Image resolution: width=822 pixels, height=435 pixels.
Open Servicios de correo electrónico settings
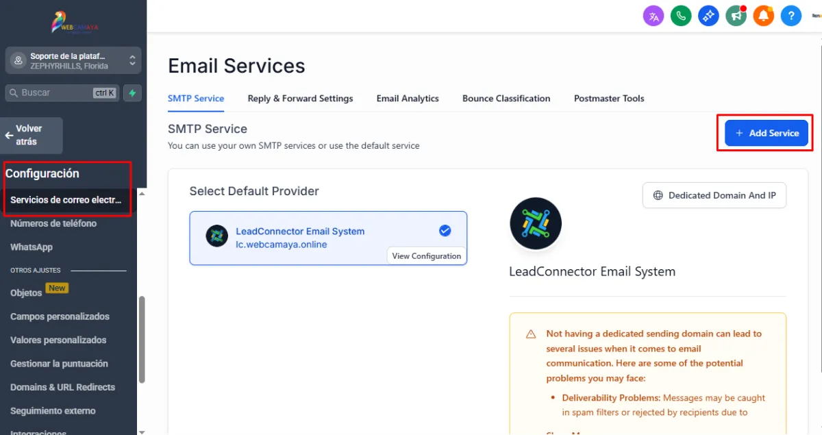point(66,200)
